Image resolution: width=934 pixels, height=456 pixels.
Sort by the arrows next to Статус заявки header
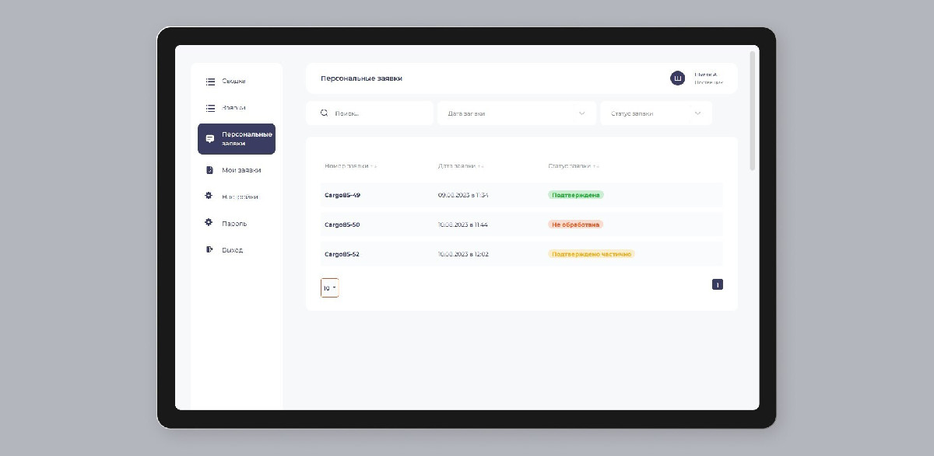596,166
